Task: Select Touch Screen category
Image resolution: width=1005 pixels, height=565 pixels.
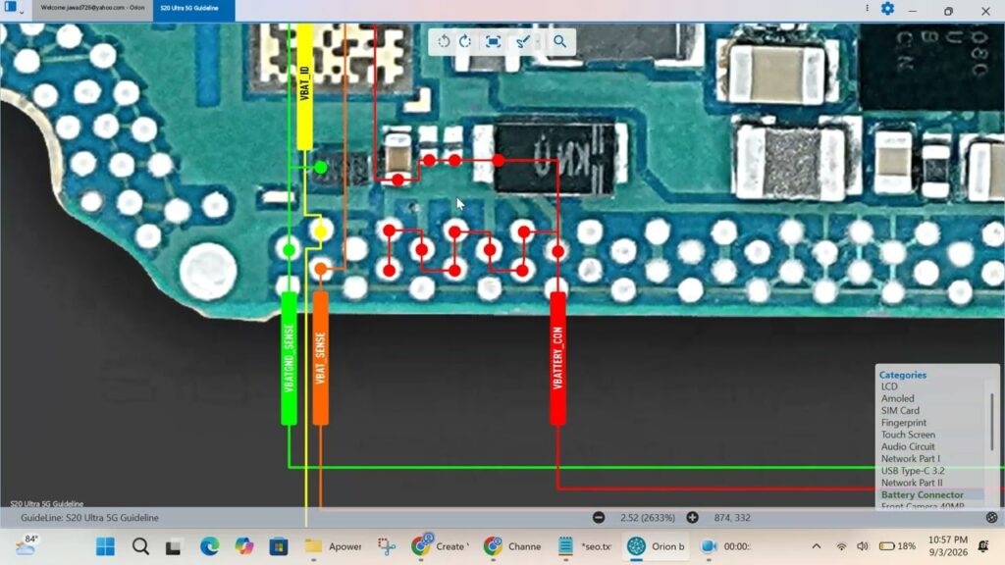Action: (x=908, y=435)
